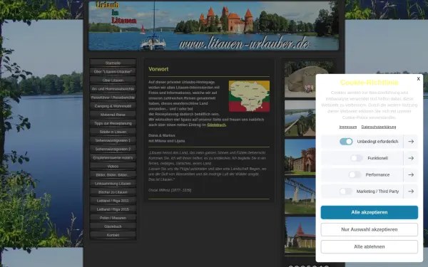
Task: Expand Unbedingt erforderlich details arrow
Action: click(411, 142)
